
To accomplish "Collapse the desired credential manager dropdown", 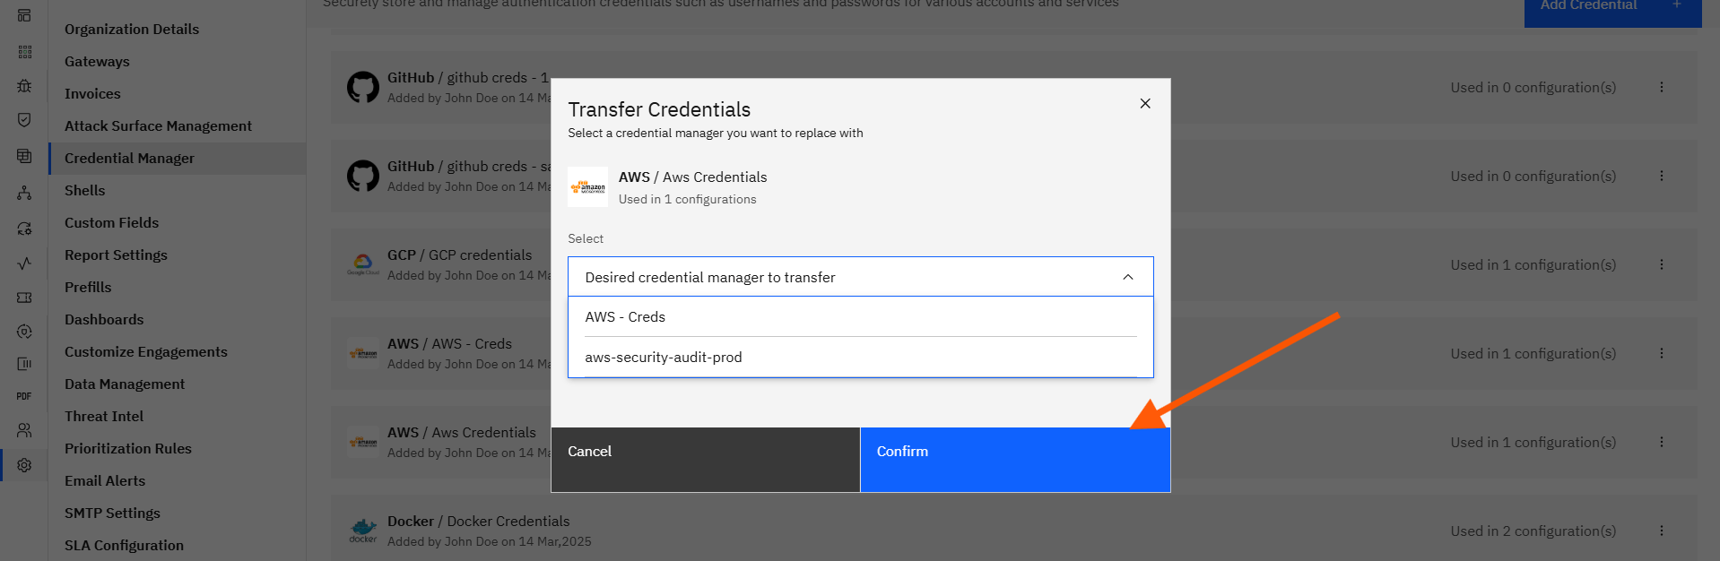I will click(x=1128, y=278).
